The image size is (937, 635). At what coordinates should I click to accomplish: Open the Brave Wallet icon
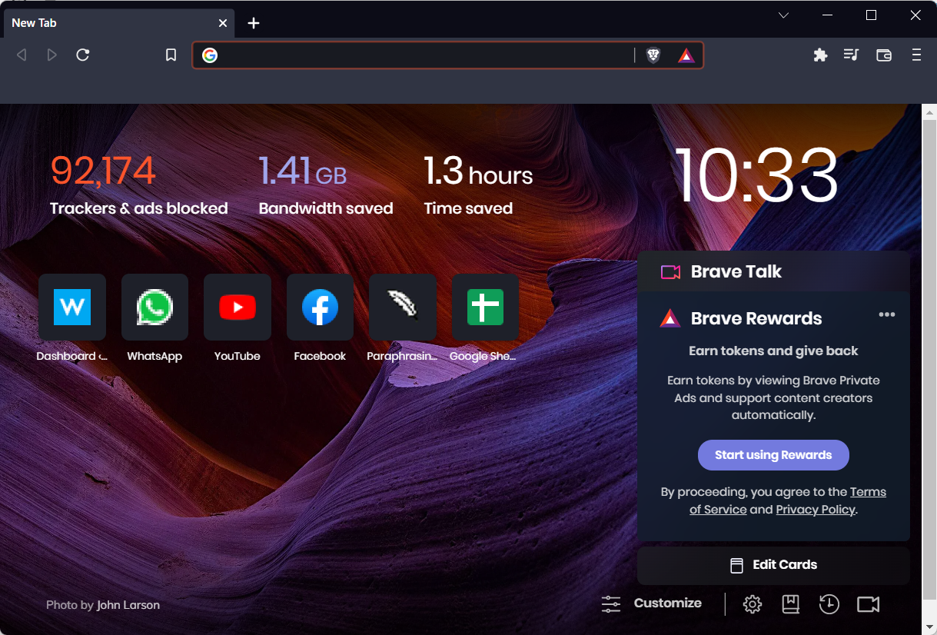[884, 55]
